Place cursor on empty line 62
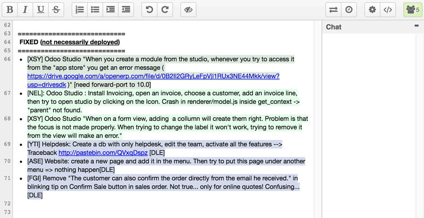The height and width of the screenshot is (218, 424). [162, 25]
